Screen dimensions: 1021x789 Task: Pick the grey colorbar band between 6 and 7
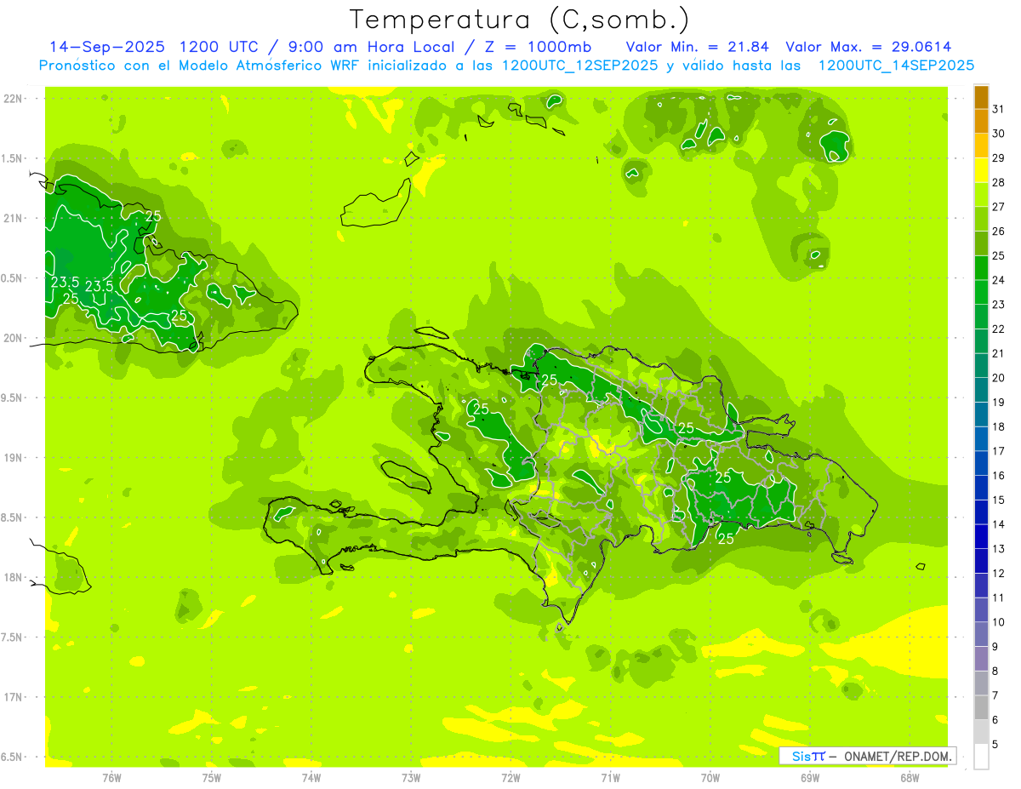pyautogui.click(x=982, y=708)
